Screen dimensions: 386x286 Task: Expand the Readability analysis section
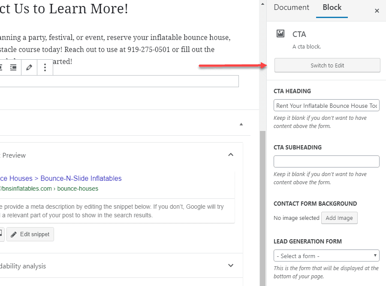pos(231,266)
